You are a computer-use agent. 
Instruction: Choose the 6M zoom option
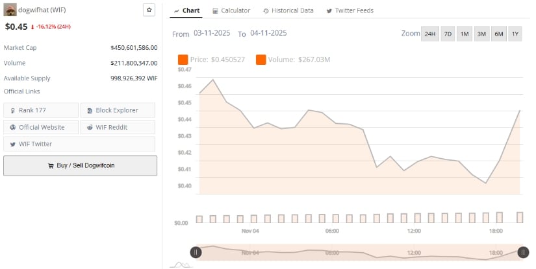(498, 34)
